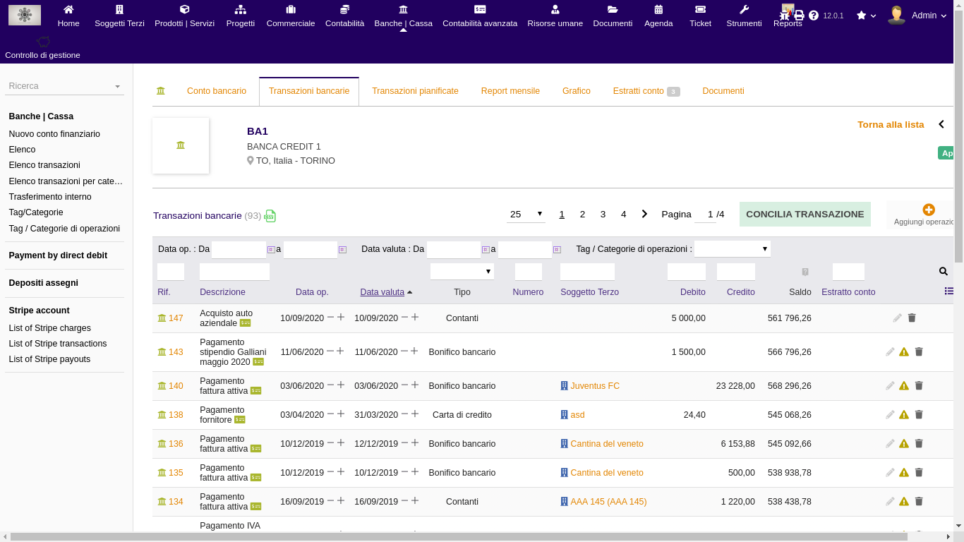The width and height of the screenshot is (964, 542).
Task: Sort by Data valuta column
Action: [382, 292]
